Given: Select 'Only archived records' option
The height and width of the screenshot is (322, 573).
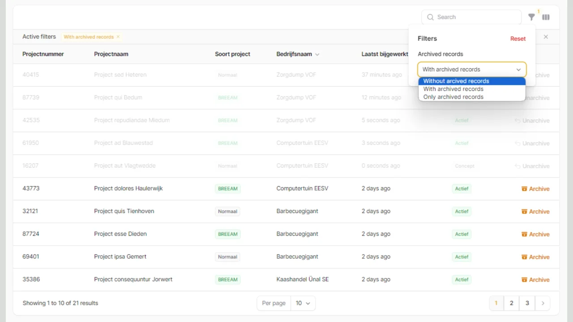Looking at the screenshot, I should click(453, 97).
